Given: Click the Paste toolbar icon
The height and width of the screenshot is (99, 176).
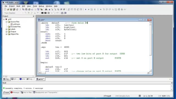Looking at the screenshot, I should coord(26,10).
